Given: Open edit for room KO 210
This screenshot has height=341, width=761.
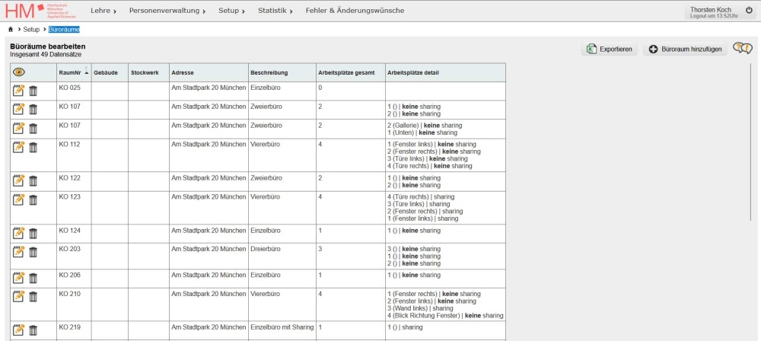Looking at the screenshot, I should 19,296.
